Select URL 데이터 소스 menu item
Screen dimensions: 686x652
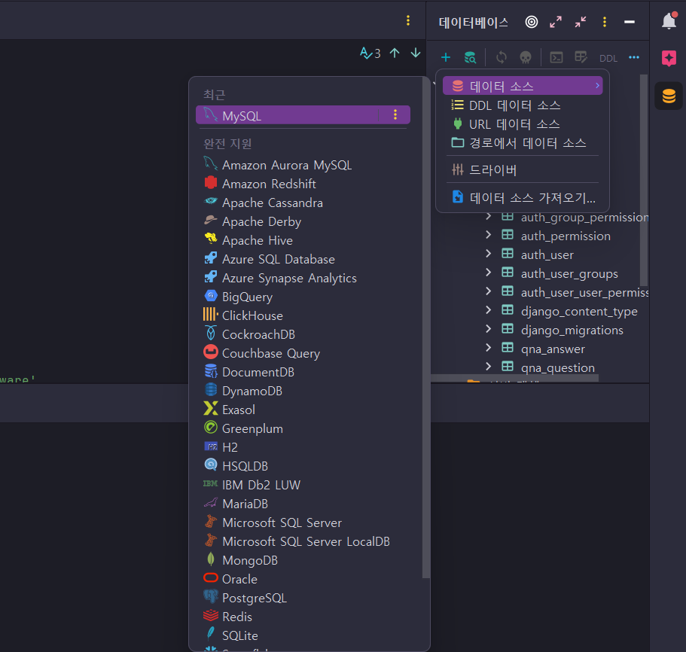523,124
